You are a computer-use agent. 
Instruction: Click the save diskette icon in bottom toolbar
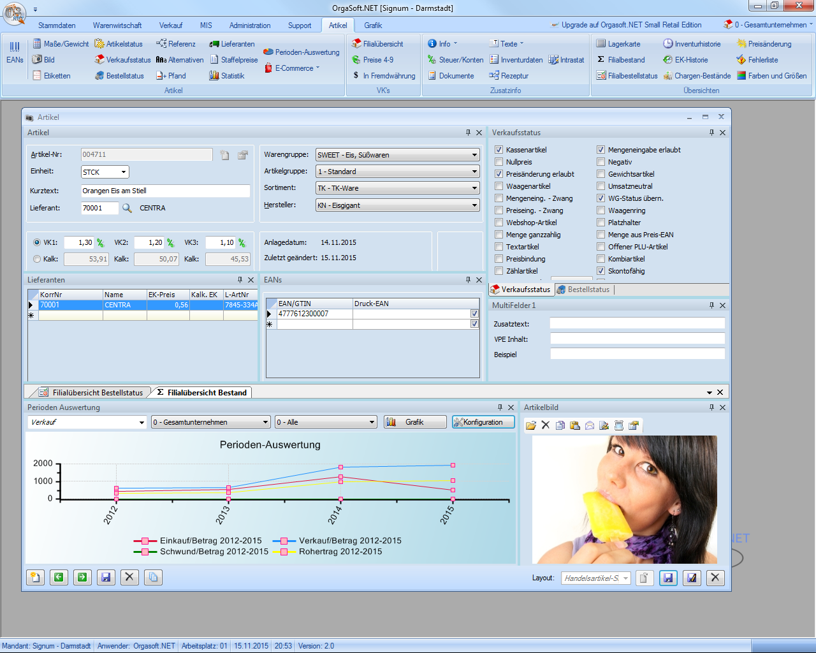(106, 577)
